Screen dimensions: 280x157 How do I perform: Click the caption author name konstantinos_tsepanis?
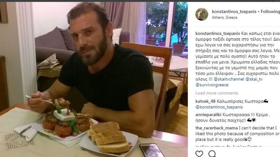[x=217, y=34]
